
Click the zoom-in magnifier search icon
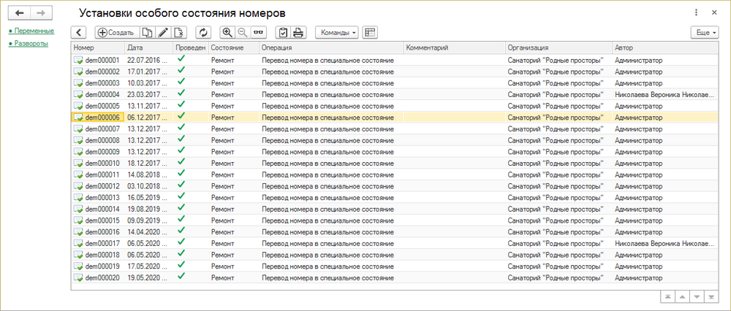(x=227, y=33)
